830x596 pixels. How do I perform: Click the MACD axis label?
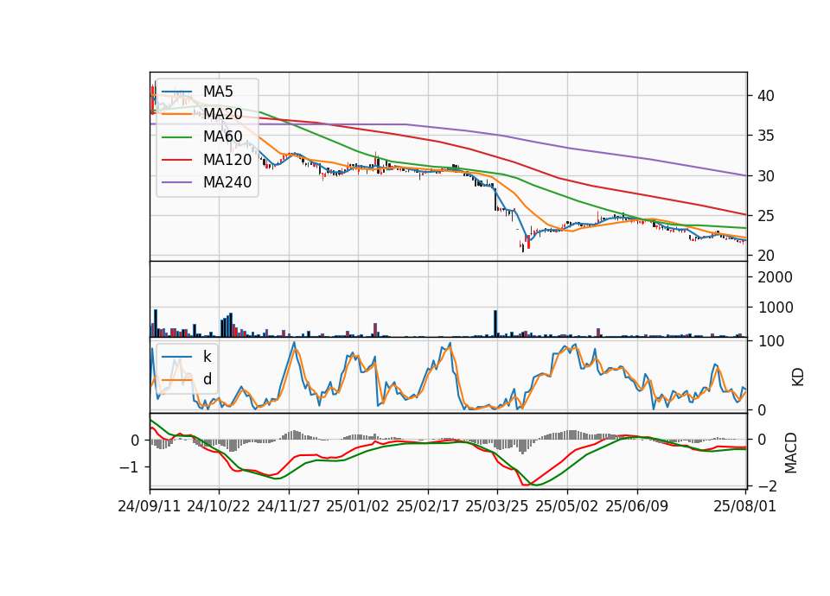[790, 453]
